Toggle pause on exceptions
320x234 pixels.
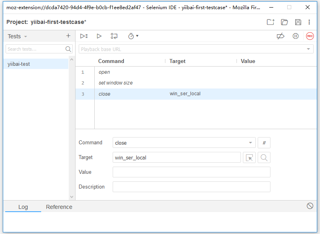(x=295, y=36)
